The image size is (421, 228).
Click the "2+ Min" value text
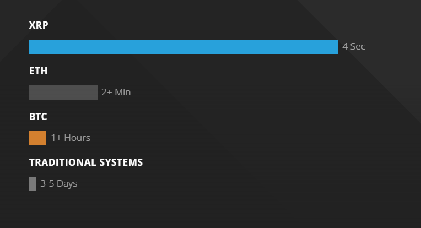pyautogui.click(x=116, y=93)
